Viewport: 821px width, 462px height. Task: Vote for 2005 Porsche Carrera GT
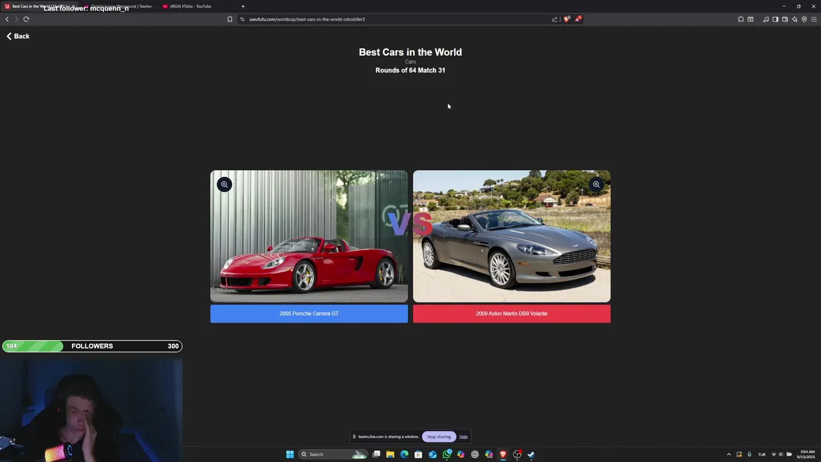309,314
